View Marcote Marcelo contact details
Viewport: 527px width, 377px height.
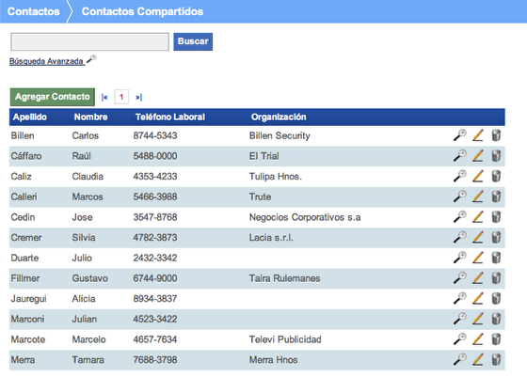[460, 339]
